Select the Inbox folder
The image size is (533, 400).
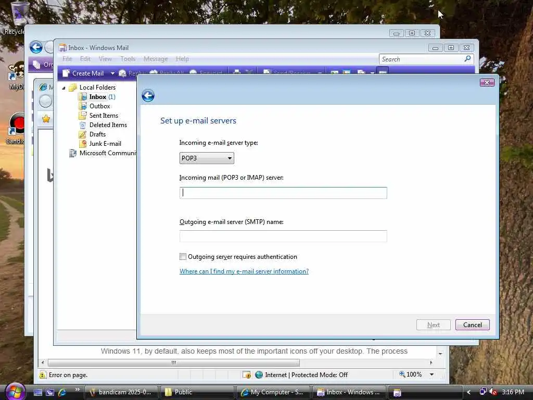[97, 97]
